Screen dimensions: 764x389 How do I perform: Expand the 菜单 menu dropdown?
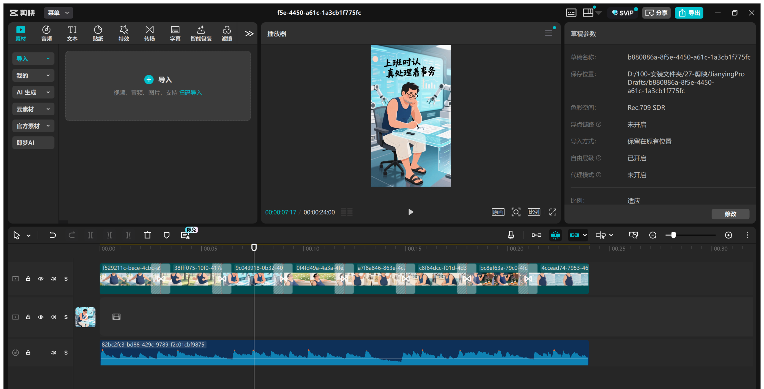point(58,13)
